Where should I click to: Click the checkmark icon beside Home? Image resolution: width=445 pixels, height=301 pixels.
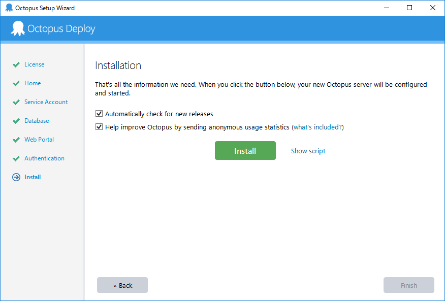point(16,83)
